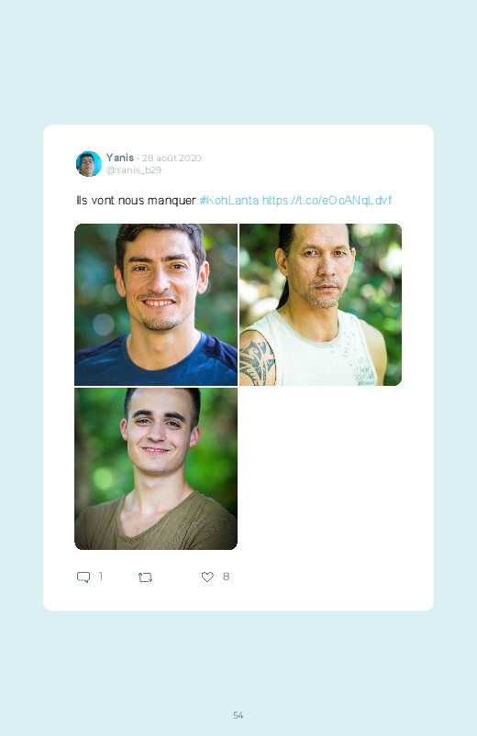Open photo of young man in olive shirt
The height and width of the screenshot is (736, 477).
click(x=156, y=468)
